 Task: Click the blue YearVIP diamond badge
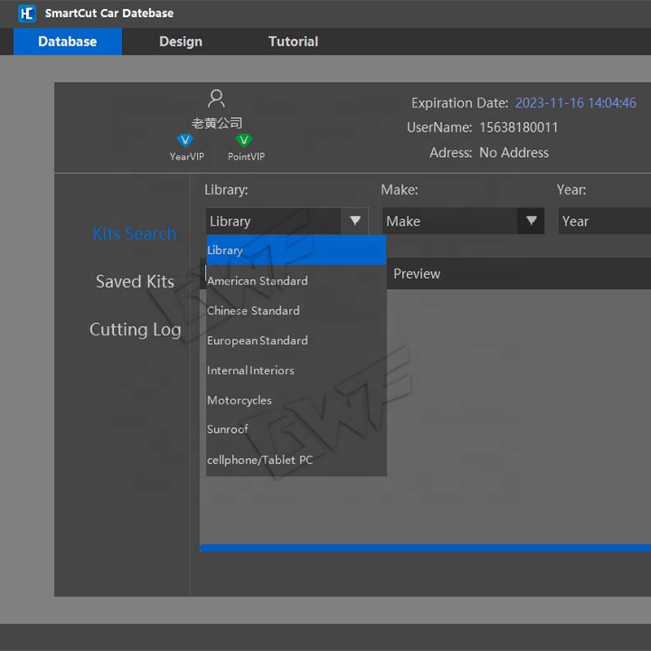(186, 140)
